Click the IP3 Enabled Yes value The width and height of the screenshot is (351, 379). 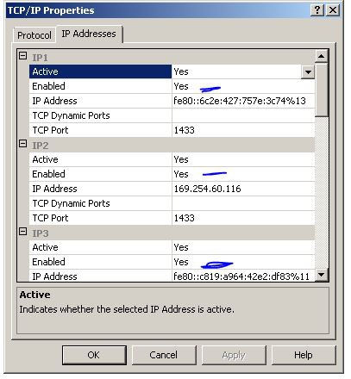point(181,262)
